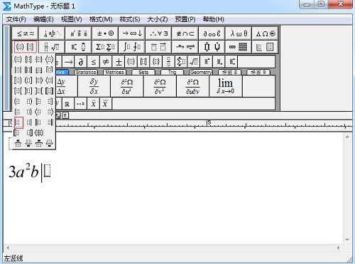Insert the ∂²Ω/∂v² expression
The image size is (355, 264).
(x=160, y=86)
